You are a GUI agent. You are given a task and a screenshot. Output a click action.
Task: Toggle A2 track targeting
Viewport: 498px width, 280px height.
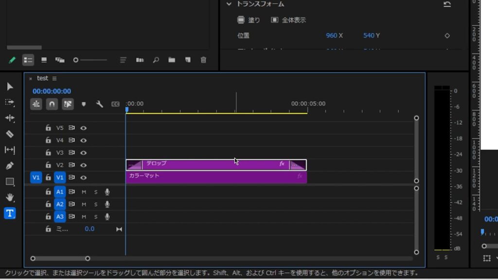pyautogui.click(x=60, y=204)
